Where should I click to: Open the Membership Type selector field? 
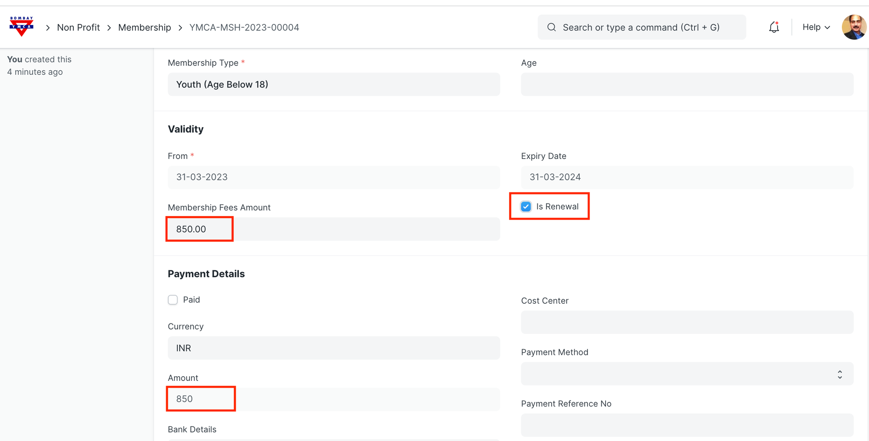334,85
